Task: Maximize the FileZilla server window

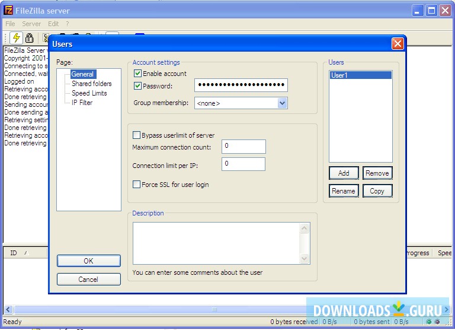Action: 431,11
